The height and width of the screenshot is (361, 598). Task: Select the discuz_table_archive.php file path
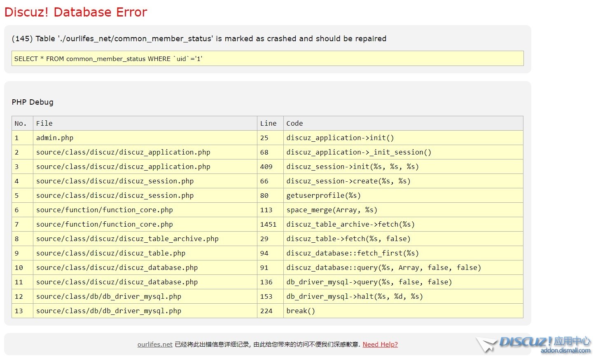127,239
